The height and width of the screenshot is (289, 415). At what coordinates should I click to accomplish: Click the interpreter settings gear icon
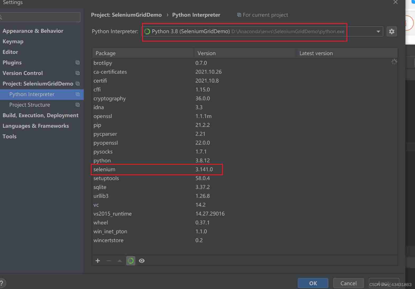pyautogui.click(x=391, y=31)
